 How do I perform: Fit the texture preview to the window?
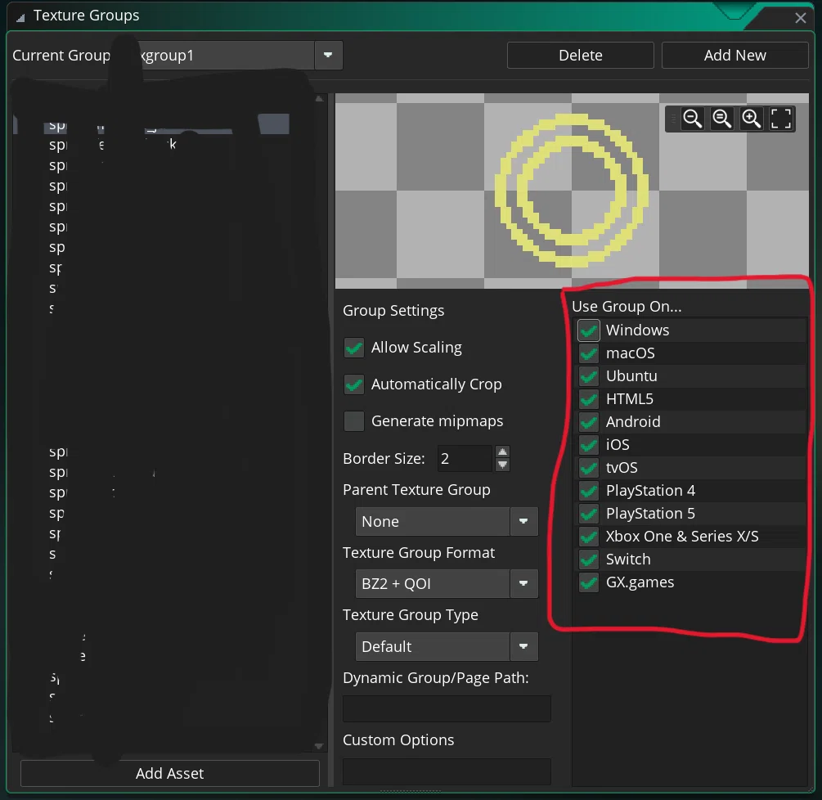point(780,119)
